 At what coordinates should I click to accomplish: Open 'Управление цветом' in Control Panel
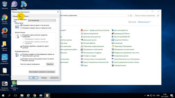(120, 56)
